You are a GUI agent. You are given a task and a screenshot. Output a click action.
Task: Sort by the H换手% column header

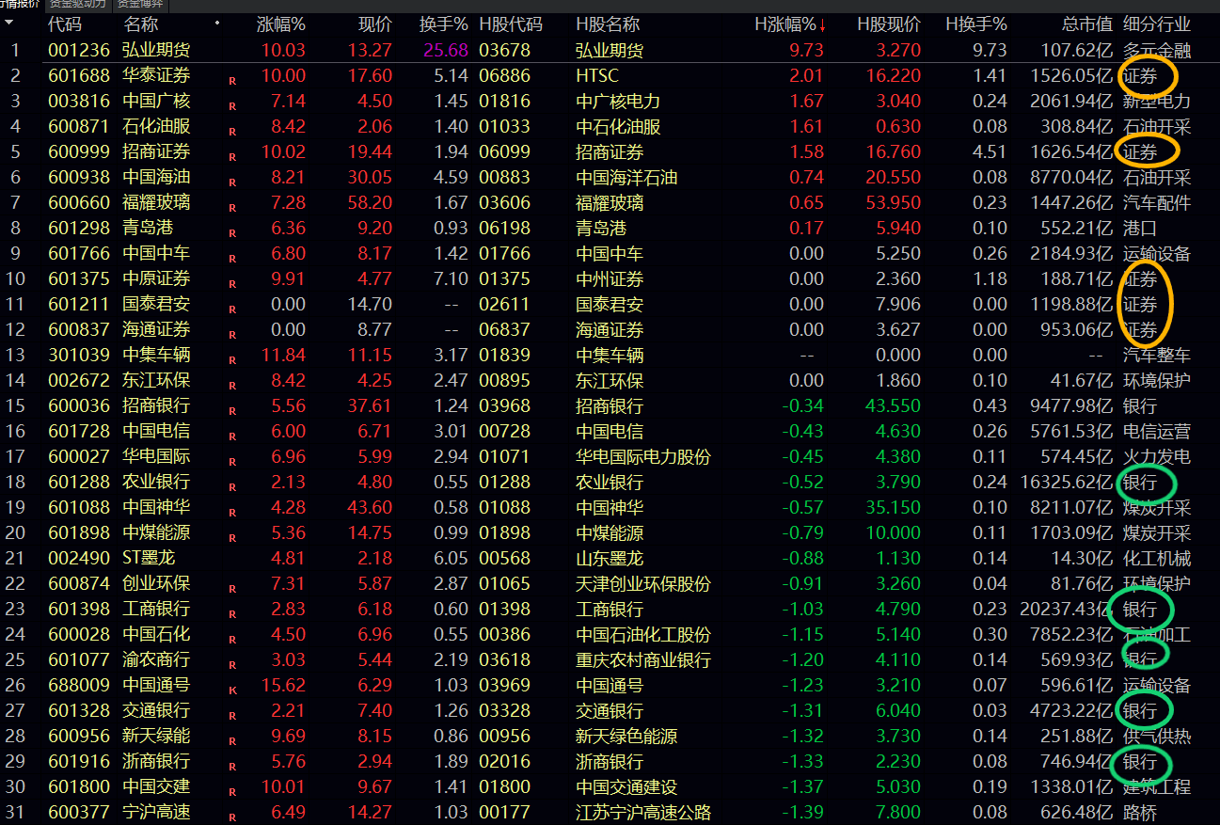click(x=975, y=24)
